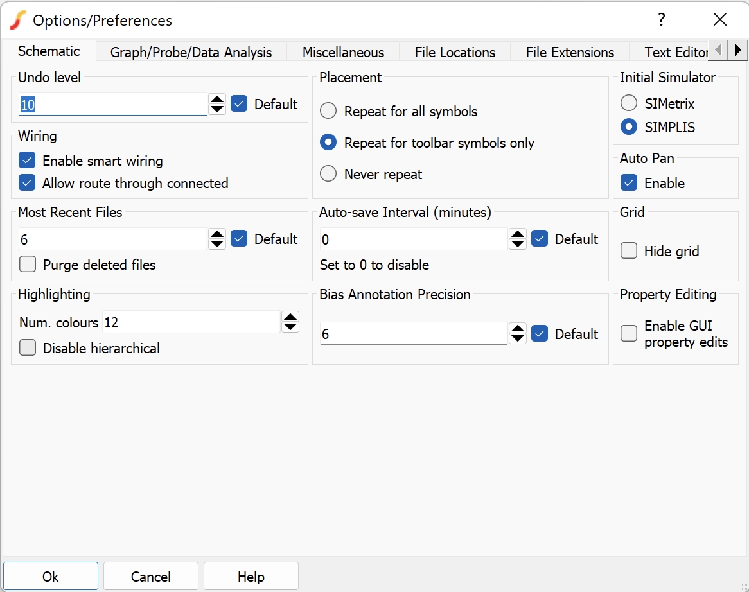Click the Bias Annotation Precision field
This screenshot has height=592, width=749.
point(414,334)
